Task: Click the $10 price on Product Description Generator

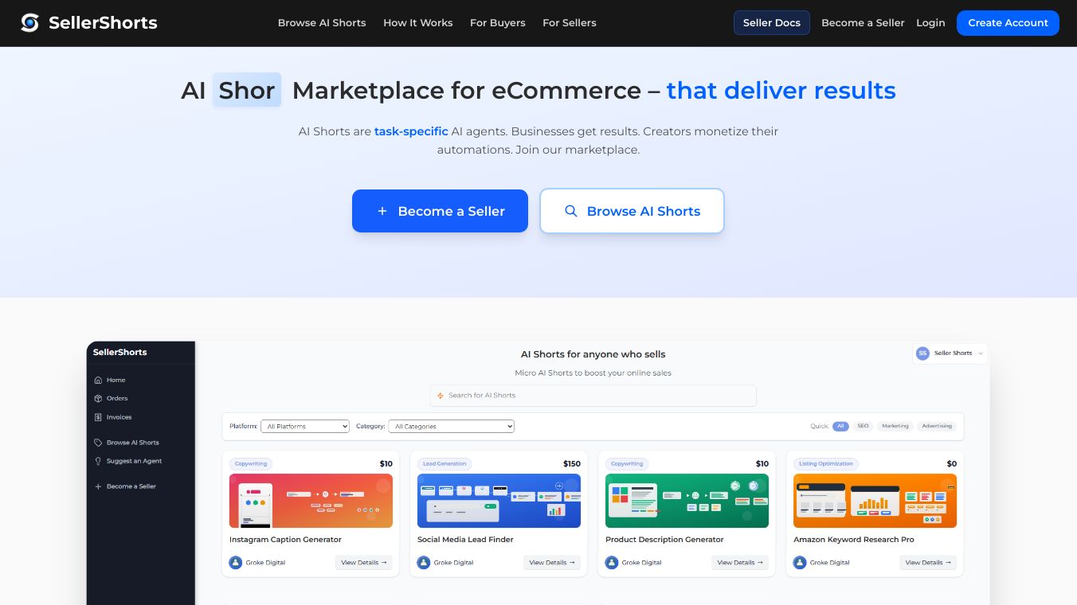Action: pos(762,463)
